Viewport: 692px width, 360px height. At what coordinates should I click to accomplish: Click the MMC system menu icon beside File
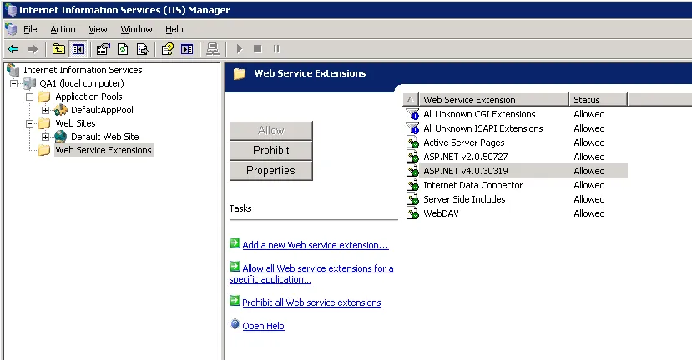11,29
